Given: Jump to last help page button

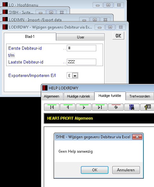Looking at the screenshot, I should click(x=100, y=107).
